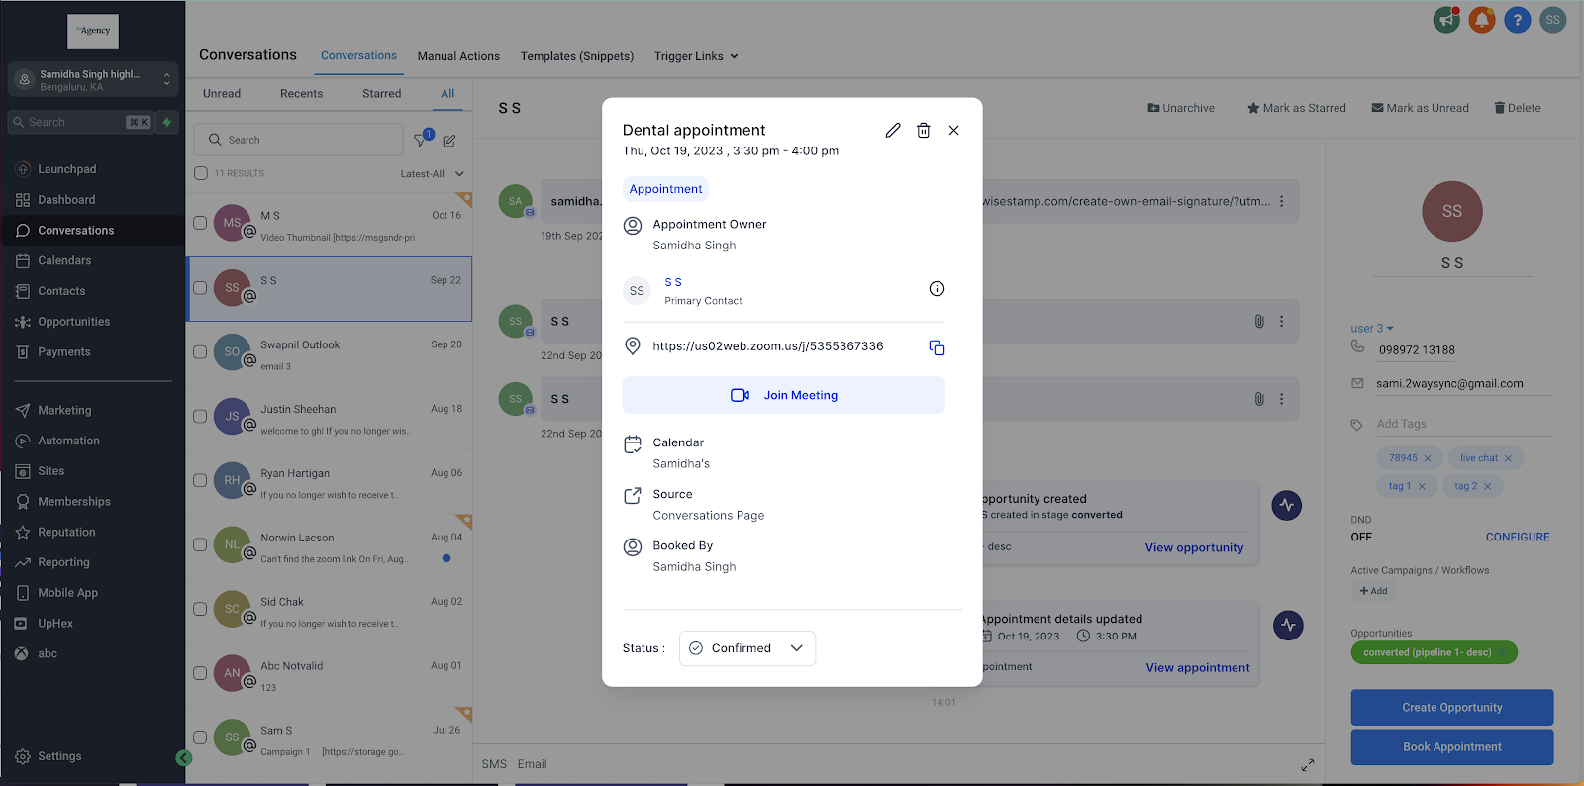
Task: Remove the 78945 tag
Action: [1428, 458]
